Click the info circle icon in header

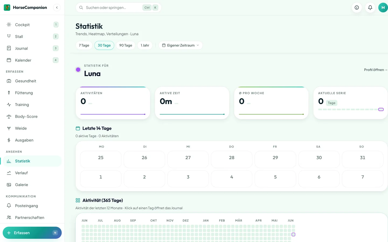pos(357,8)
